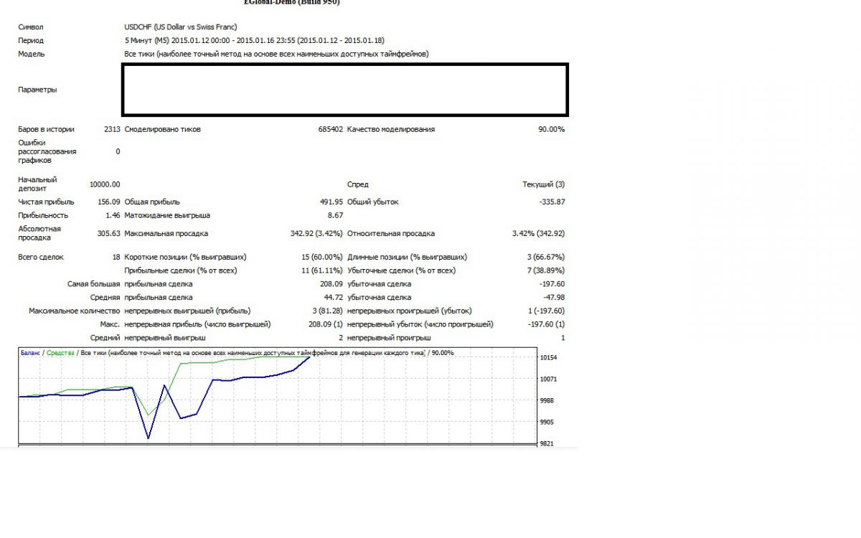Click the "Прибыльные сделки (% от всех)" label
Screen dimensions: 861x538
pos(181,270)
